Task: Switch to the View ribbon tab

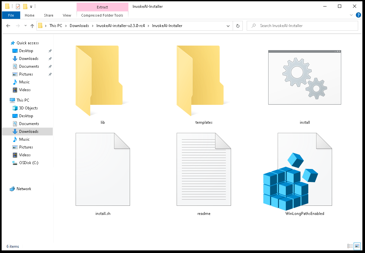Action: click(67, 15)
